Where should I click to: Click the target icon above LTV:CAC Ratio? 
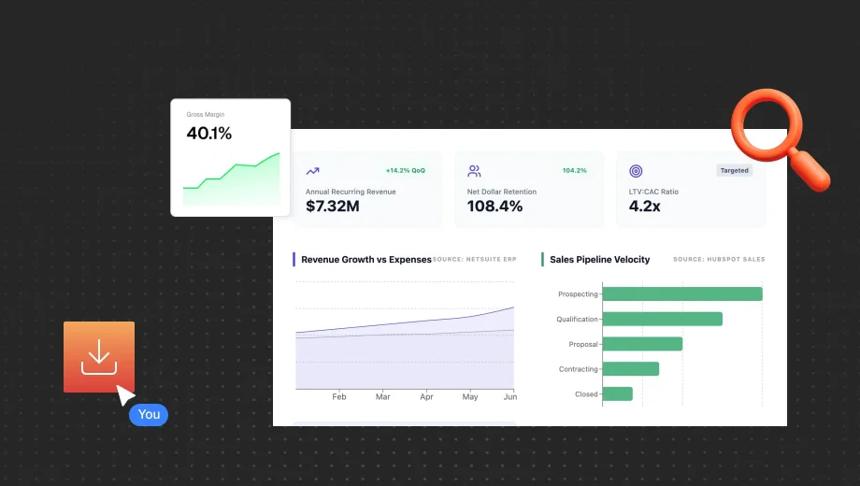click(x=636, y=171)
